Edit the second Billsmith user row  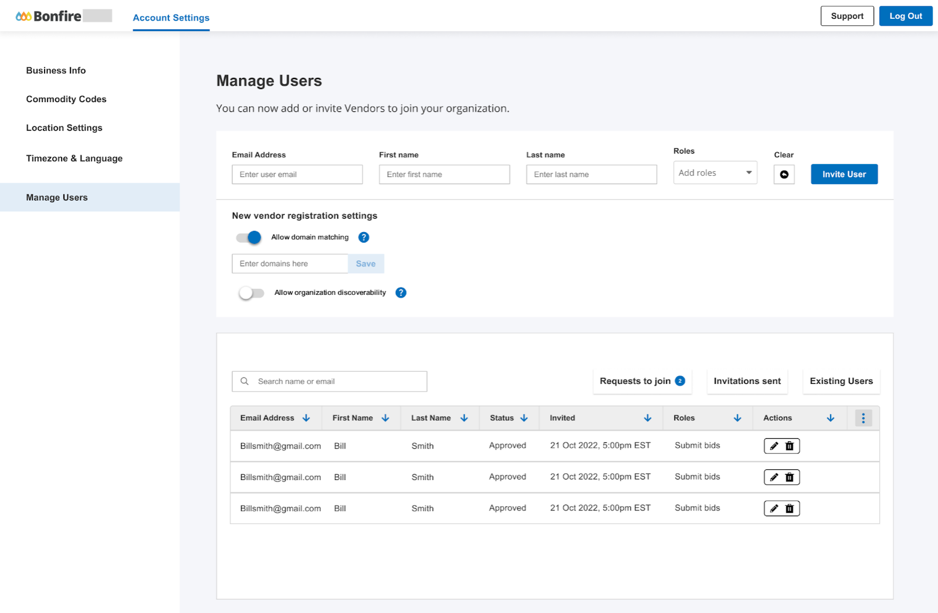774,477
